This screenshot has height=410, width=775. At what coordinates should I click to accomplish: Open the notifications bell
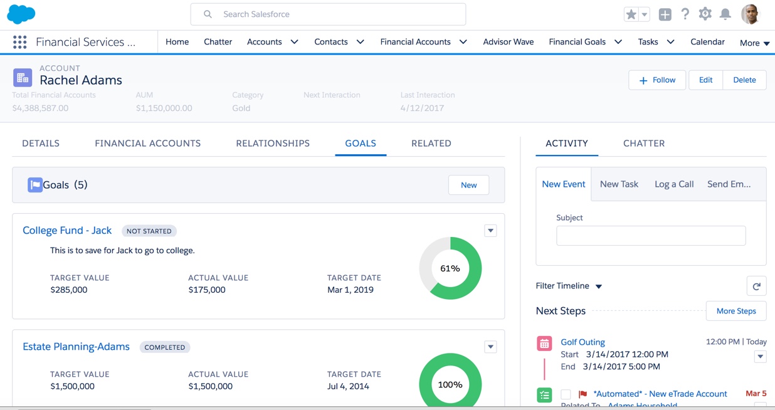coord(725,14)
